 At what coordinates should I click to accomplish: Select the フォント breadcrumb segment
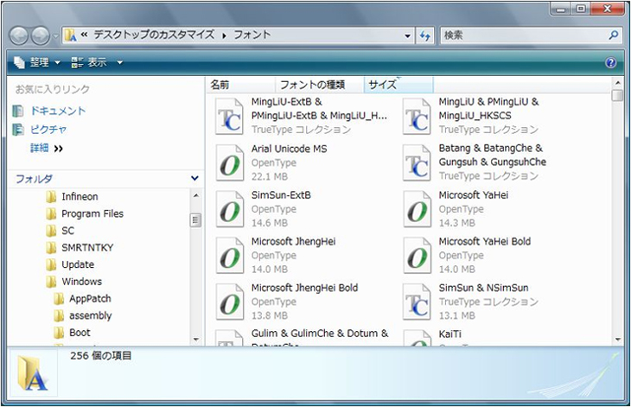click(252, 35)
